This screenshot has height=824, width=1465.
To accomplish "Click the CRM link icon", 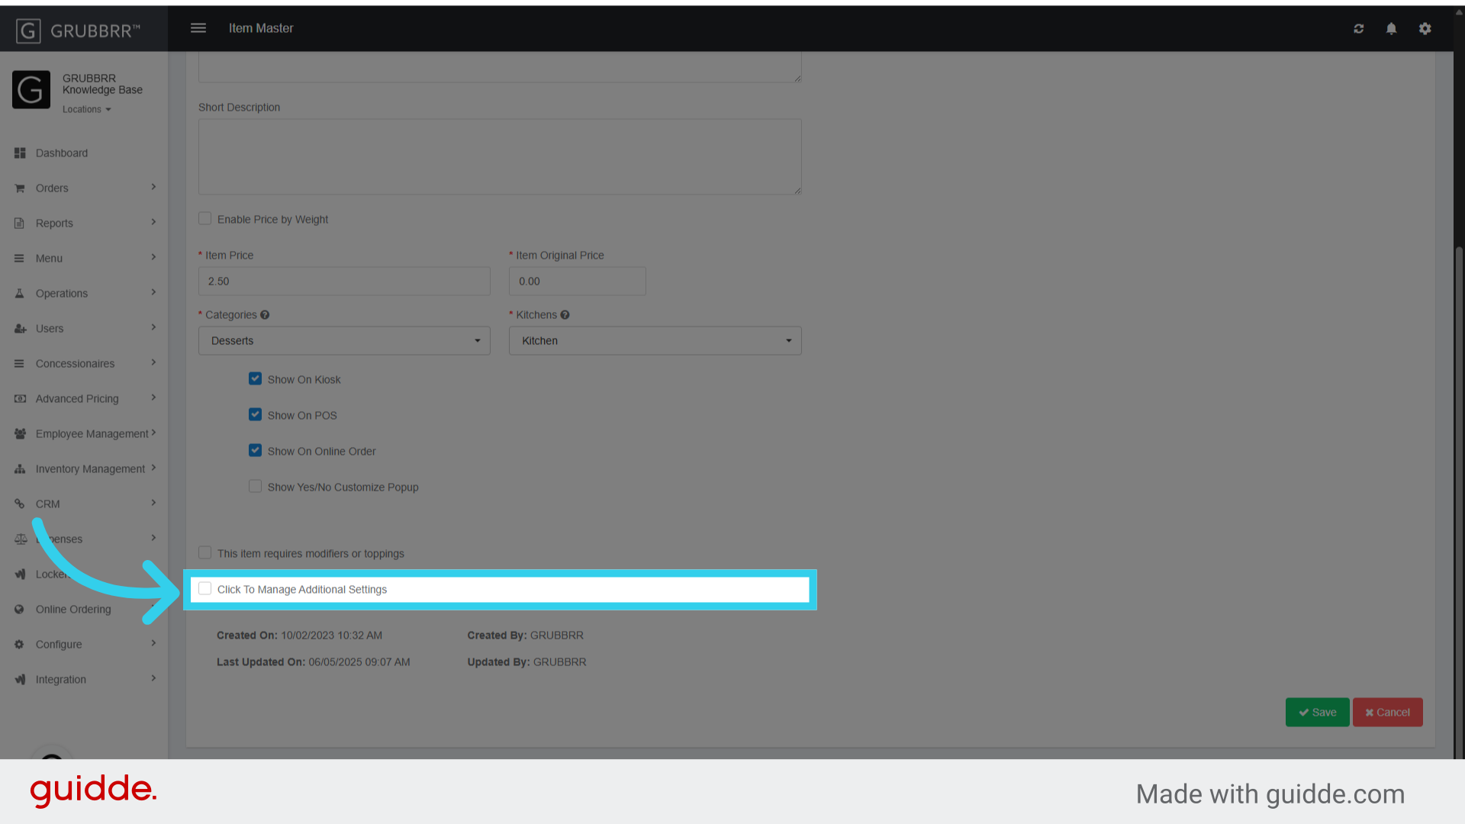I will click(x=20, y=504).
